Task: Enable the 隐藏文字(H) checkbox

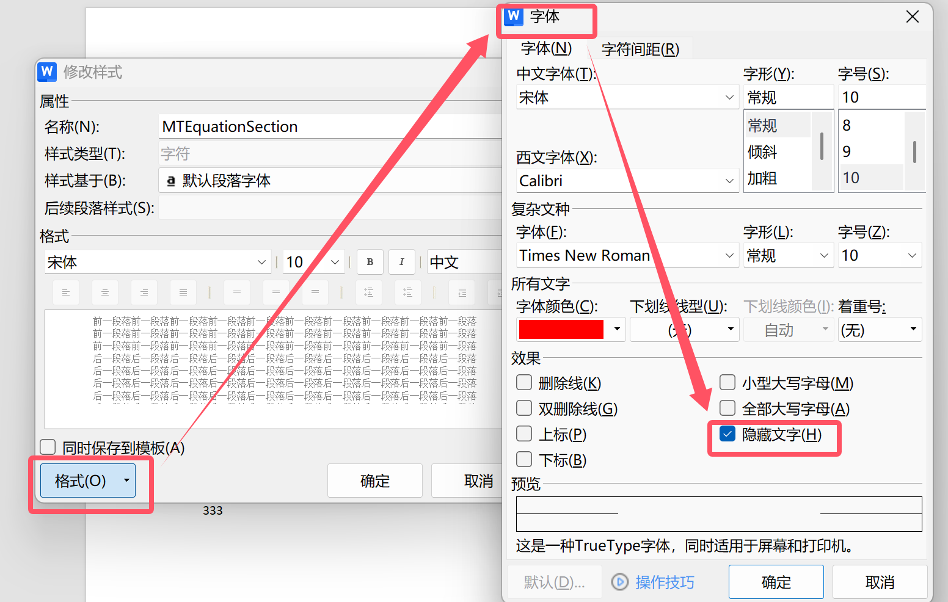Action: click(x=726, y=433)
